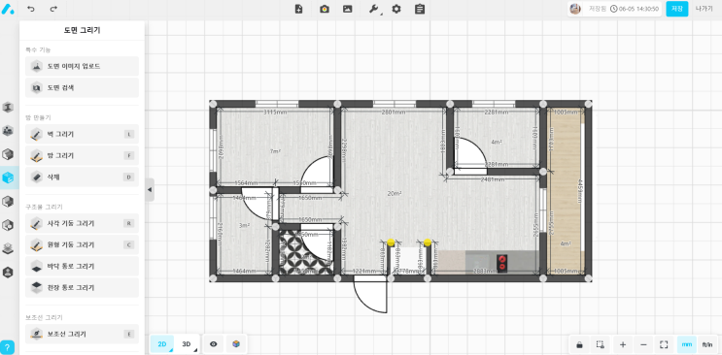This screenshot has width=722, height=355.
Task: Open the camera snapshot tool
Action: pos(325,9)
